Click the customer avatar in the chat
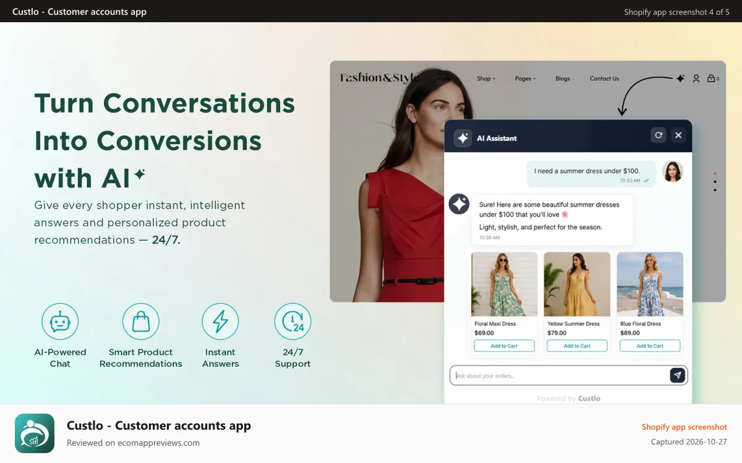742x463 pixels. click(673, 171)
